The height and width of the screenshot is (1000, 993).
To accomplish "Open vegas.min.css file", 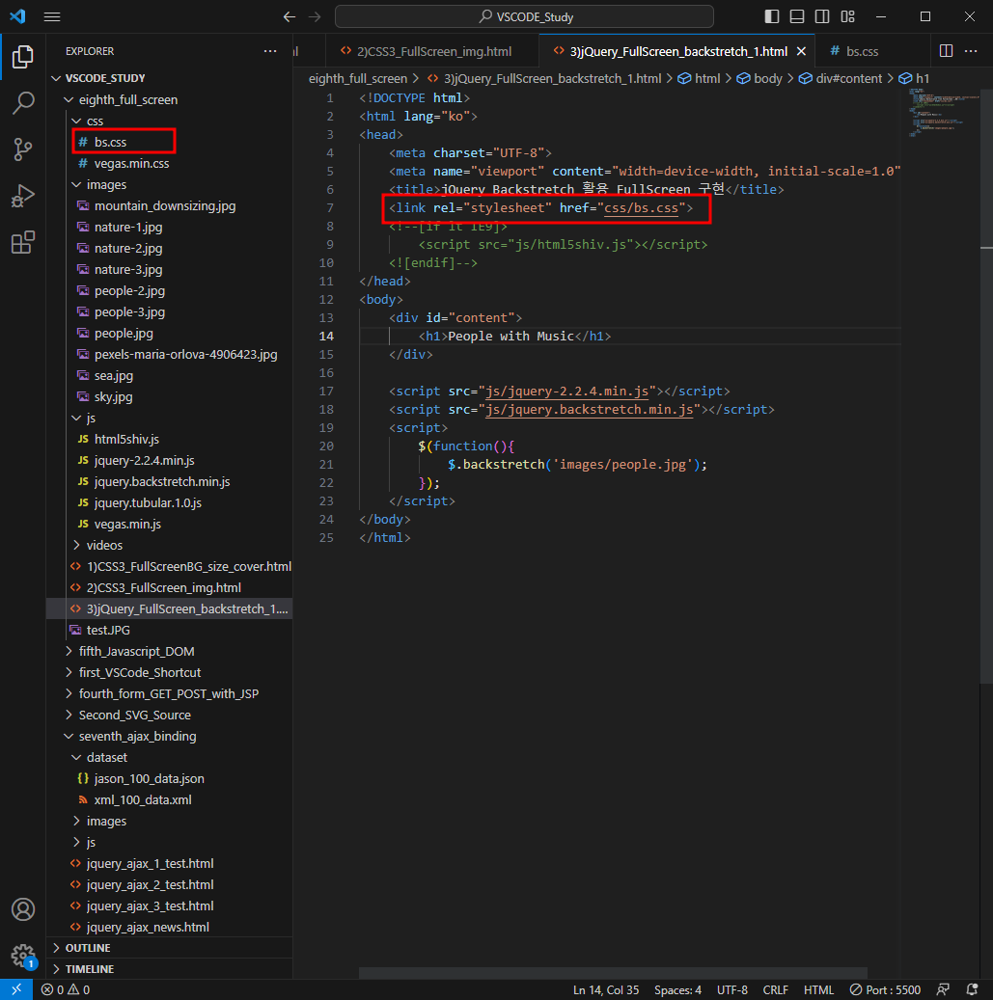I will (x=169, y=163).
